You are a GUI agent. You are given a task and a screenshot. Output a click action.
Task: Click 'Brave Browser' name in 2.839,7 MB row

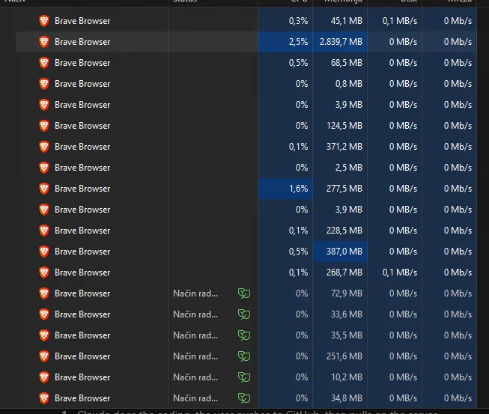(x=82, y=42)
